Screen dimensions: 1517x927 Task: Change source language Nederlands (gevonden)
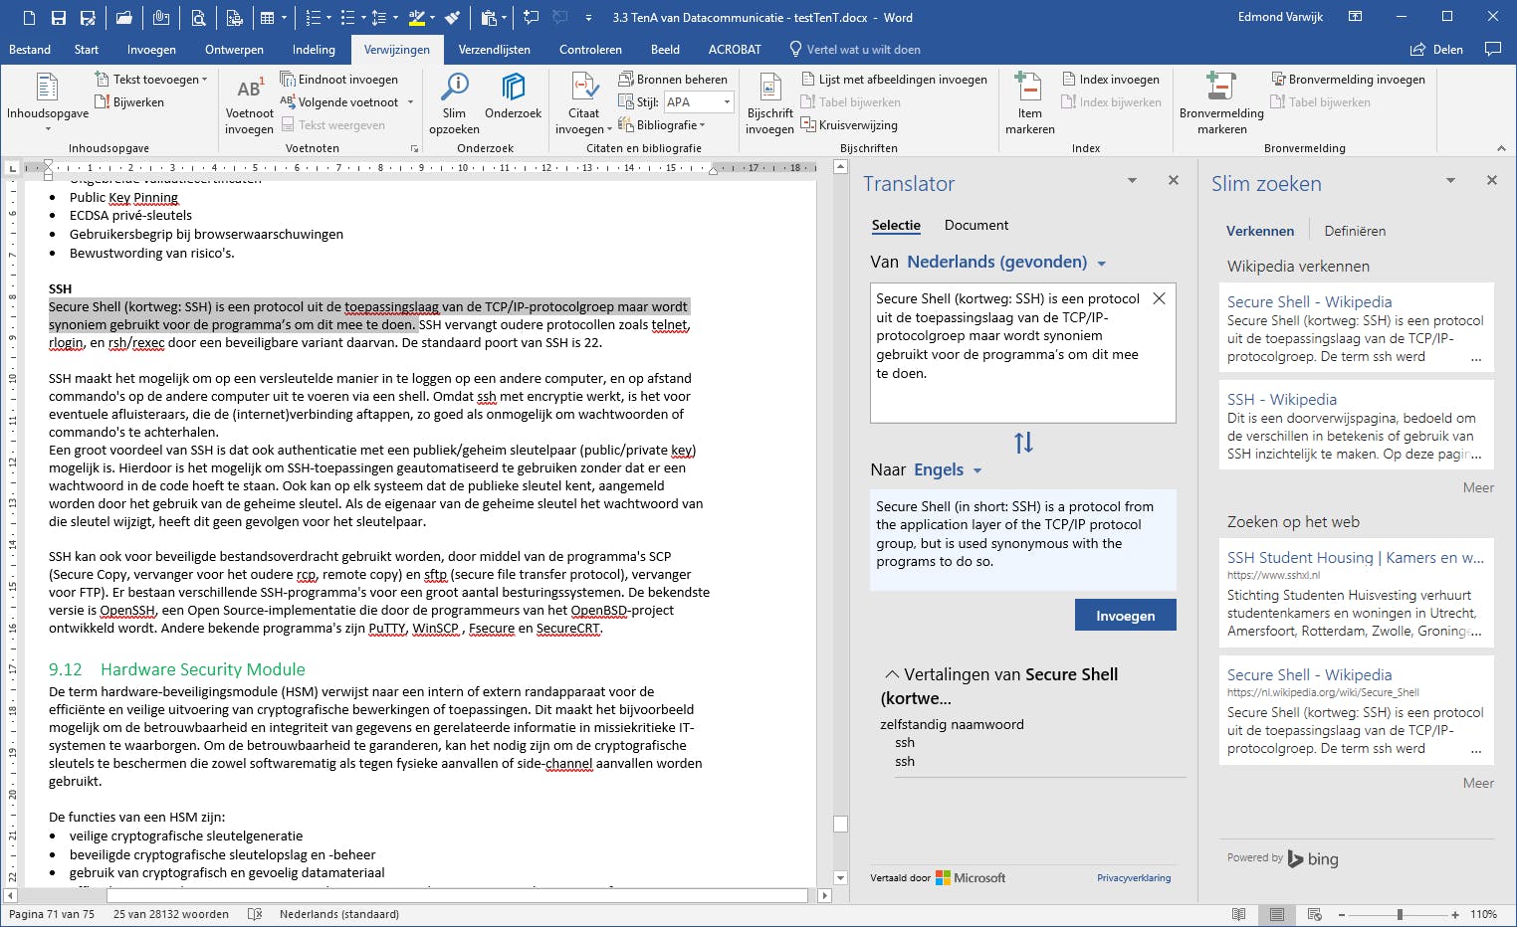coord(1006,263)
